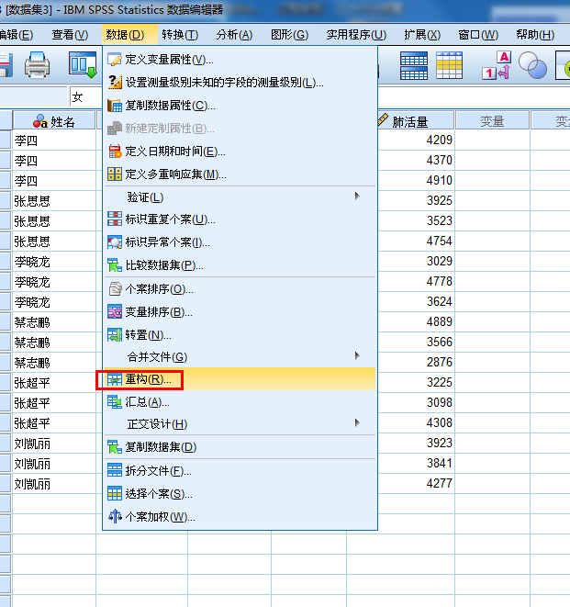Viewport: 570px width, 607px height.
Task: Click the Weight Cases scale icon
Action: pyautogui.click(x=115, y=516)
